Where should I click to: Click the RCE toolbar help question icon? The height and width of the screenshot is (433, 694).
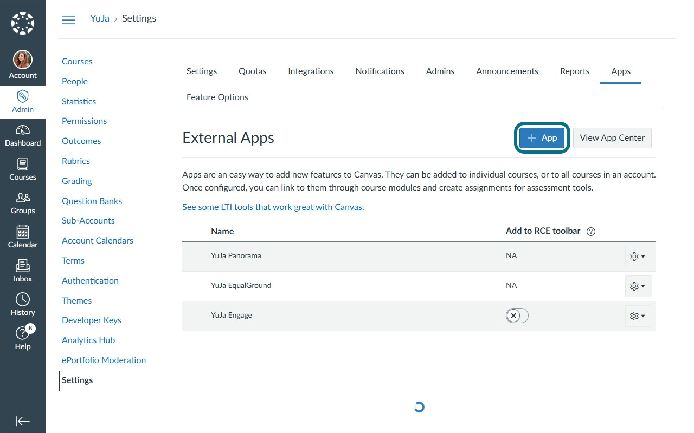pyautogui.click(x=591, y=232)
